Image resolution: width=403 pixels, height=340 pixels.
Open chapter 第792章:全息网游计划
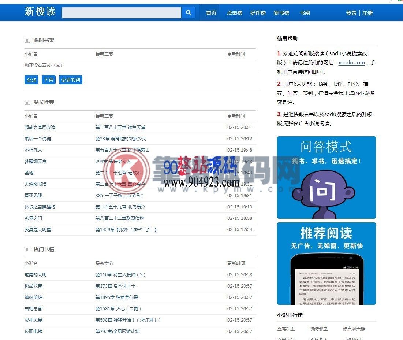(x=117, y=331)
